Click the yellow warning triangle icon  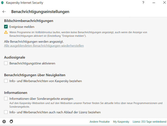(6, 32)
